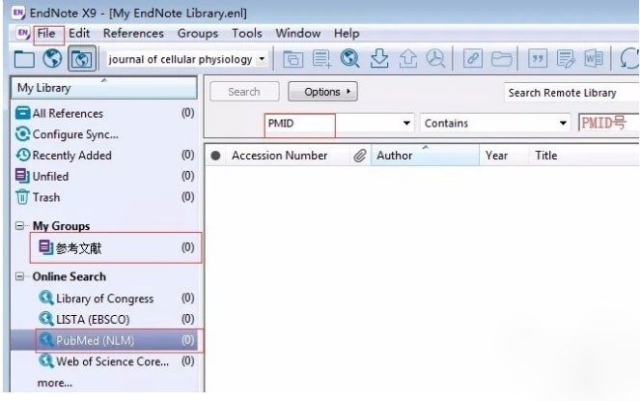
Task: Click Find Full Text icon
Action: [435, 58]
